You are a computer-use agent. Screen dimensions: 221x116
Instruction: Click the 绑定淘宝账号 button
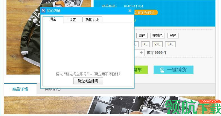coord(88,81)
